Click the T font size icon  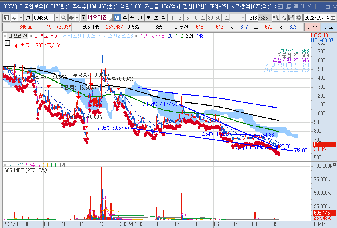click(303, 6)
